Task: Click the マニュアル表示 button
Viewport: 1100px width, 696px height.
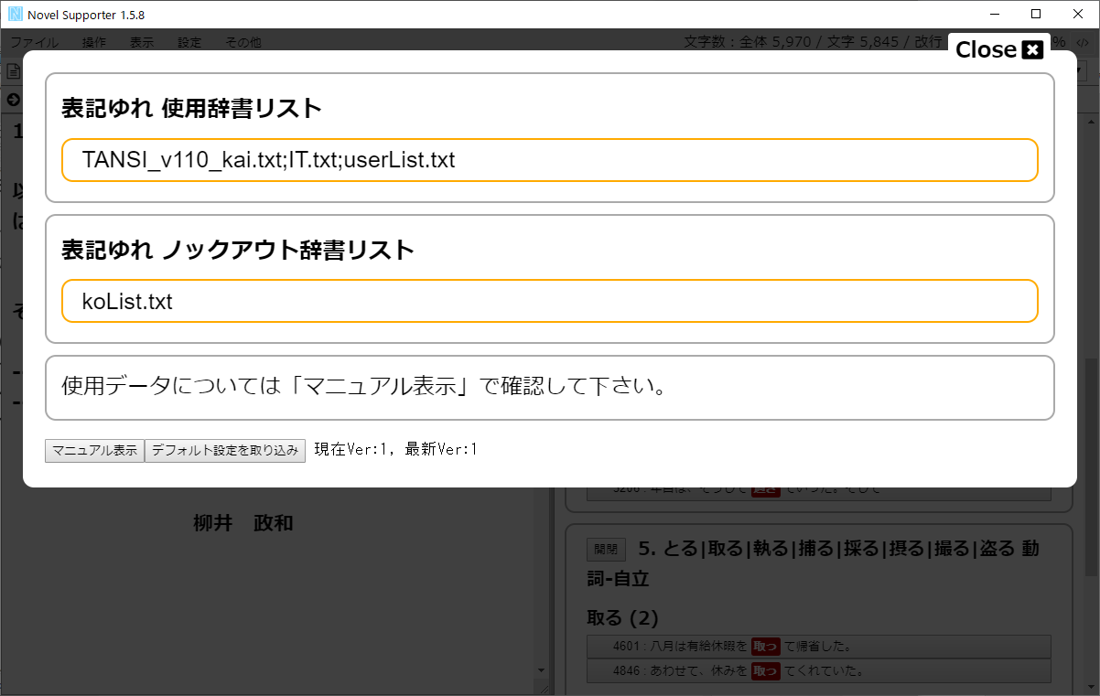Action: (x=94, y=450)
